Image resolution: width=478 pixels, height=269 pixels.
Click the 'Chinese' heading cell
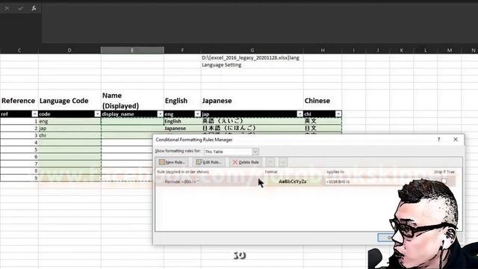click(323, 101)
